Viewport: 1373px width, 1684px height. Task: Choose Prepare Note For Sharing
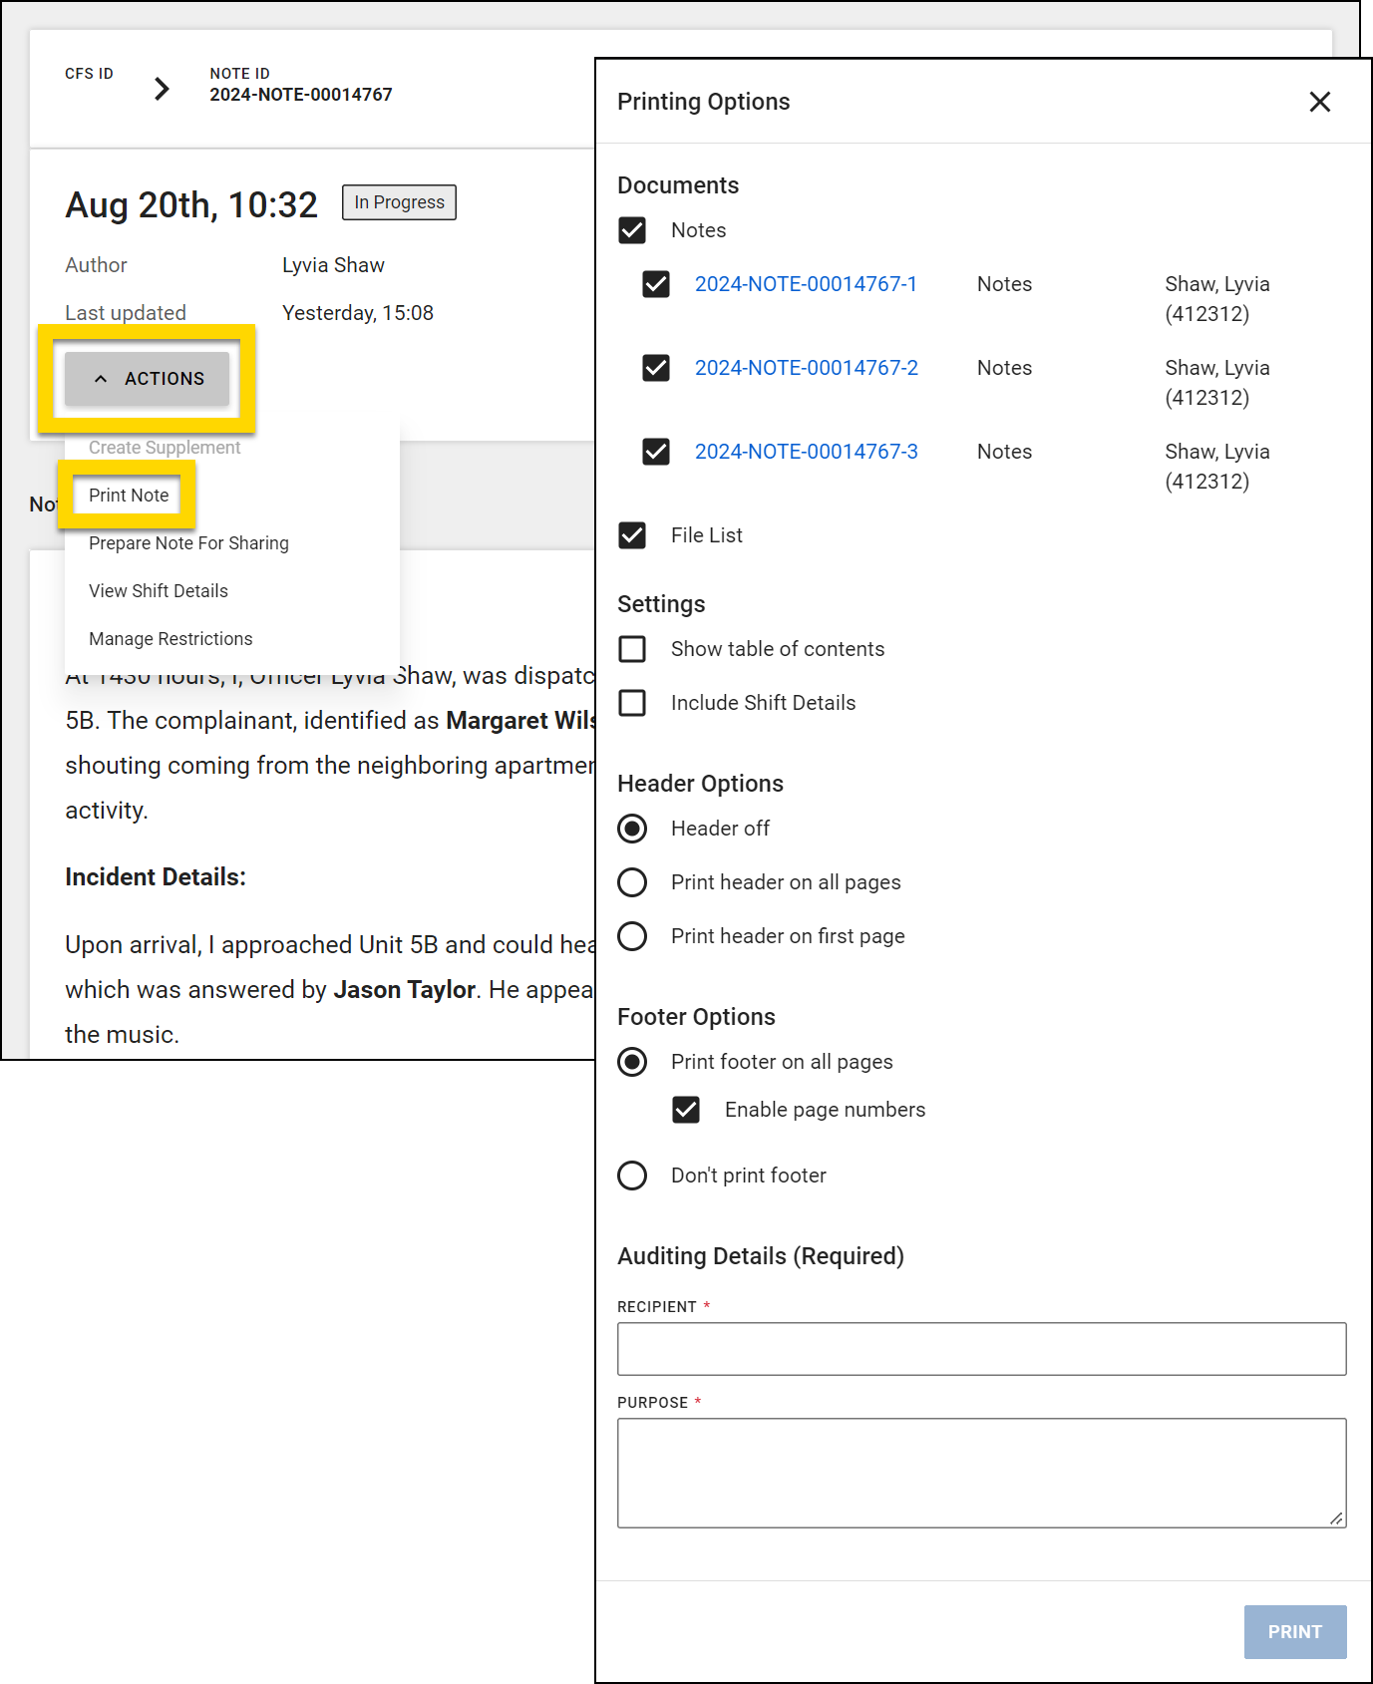[188, 543]
